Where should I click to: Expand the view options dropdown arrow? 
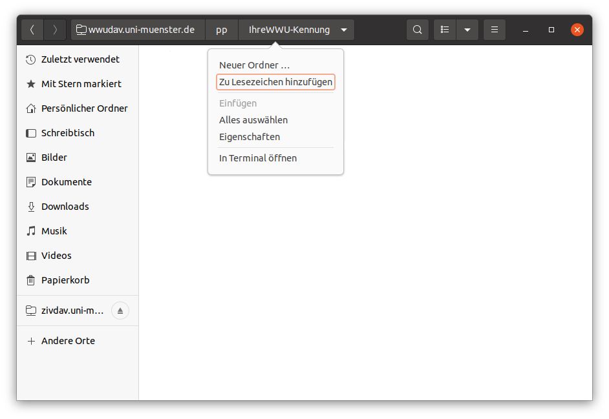point(467,30)
